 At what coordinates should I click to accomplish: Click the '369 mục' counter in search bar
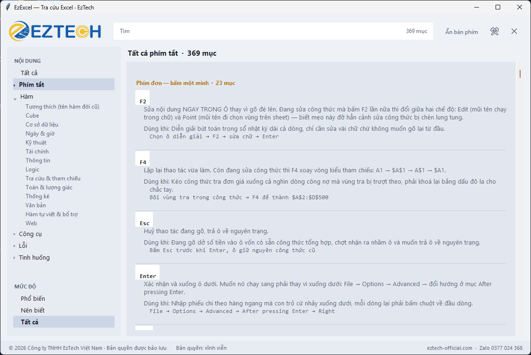[x=416, y=31]
